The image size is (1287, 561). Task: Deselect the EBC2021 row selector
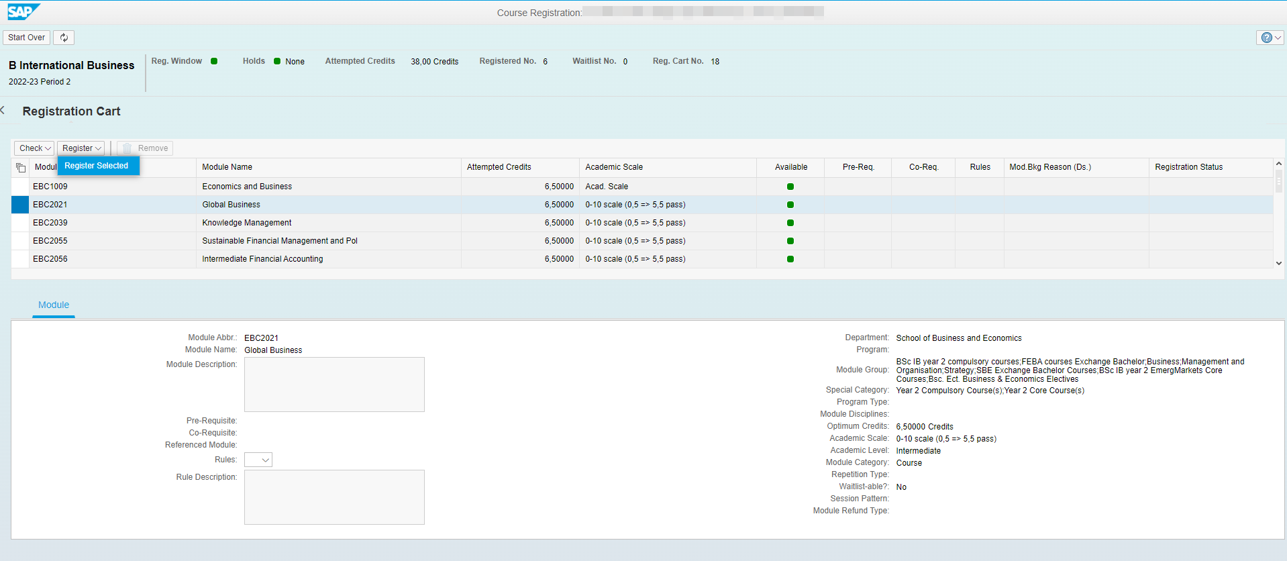20,205
